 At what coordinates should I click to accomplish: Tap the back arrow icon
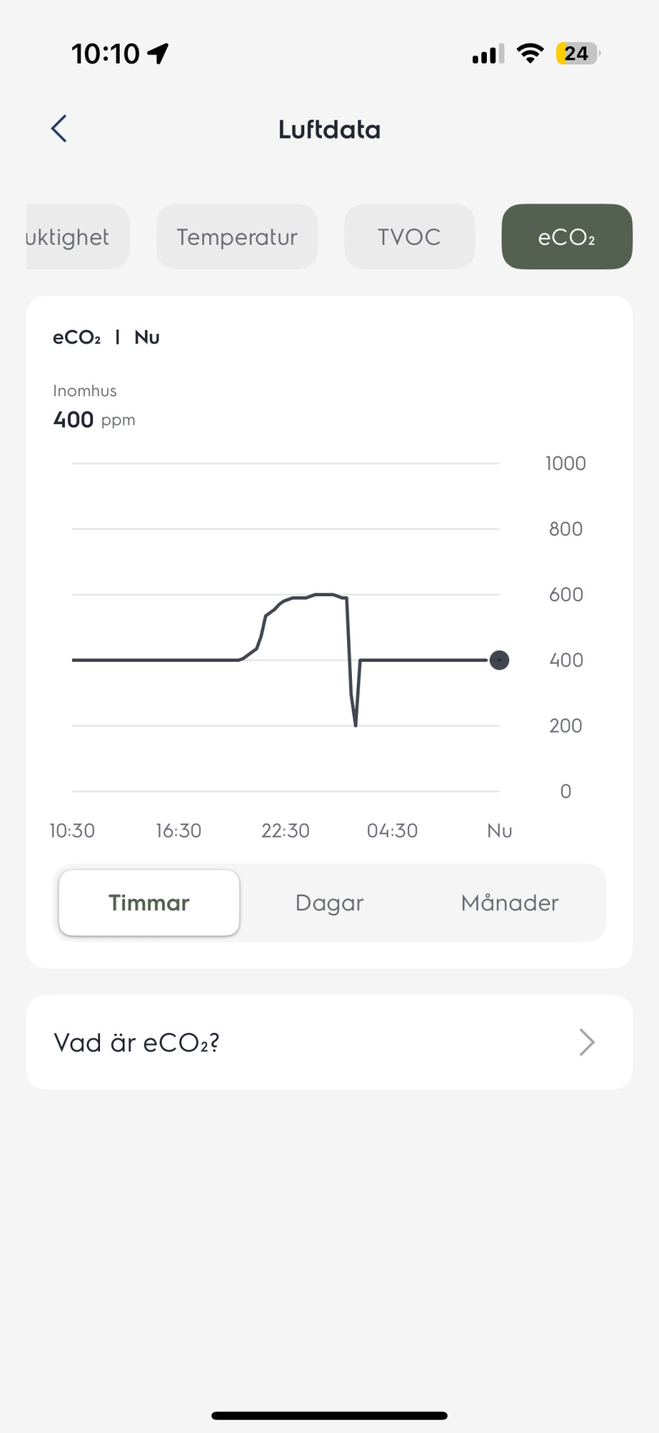59,129
